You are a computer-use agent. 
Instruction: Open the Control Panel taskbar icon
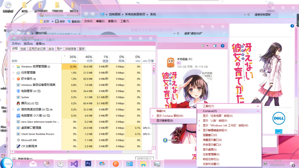[129, 164]
